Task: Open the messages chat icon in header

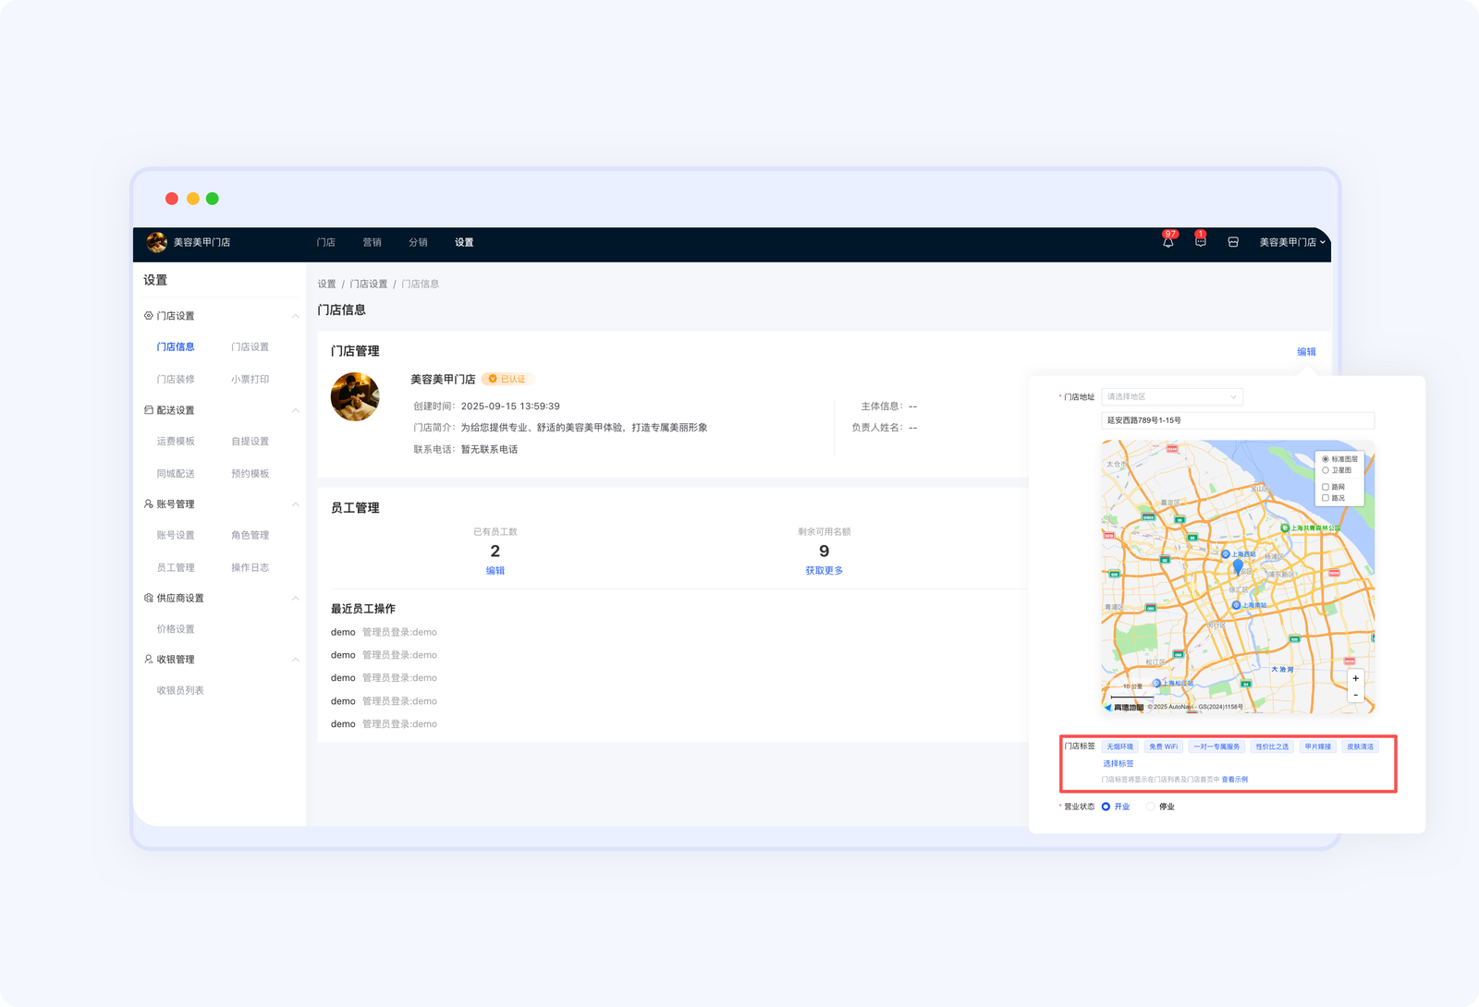Action: (1200, 242)
